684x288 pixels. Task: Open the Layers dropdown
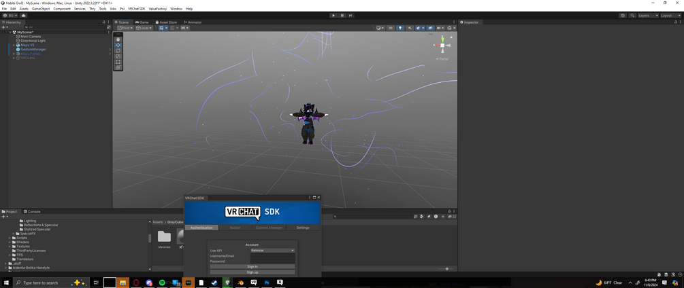click(x=648, y=16)
